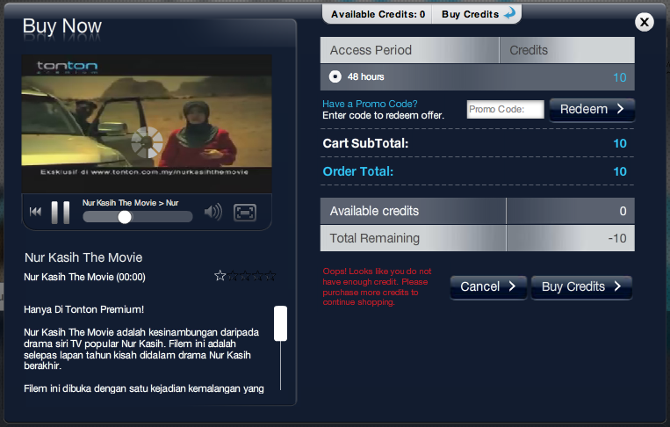
Task: Rate the movie three stars
Action: point(245,276)
